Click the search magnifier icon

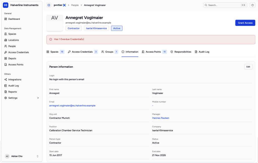206,5
